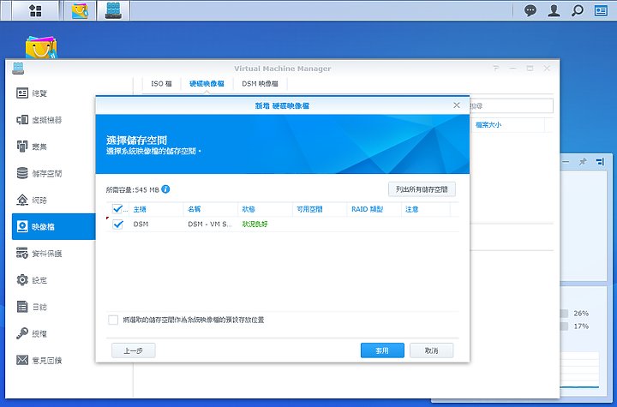Select 網路 network in the sidebar
This screenshot has width=617, height=407.
(53, 201)
